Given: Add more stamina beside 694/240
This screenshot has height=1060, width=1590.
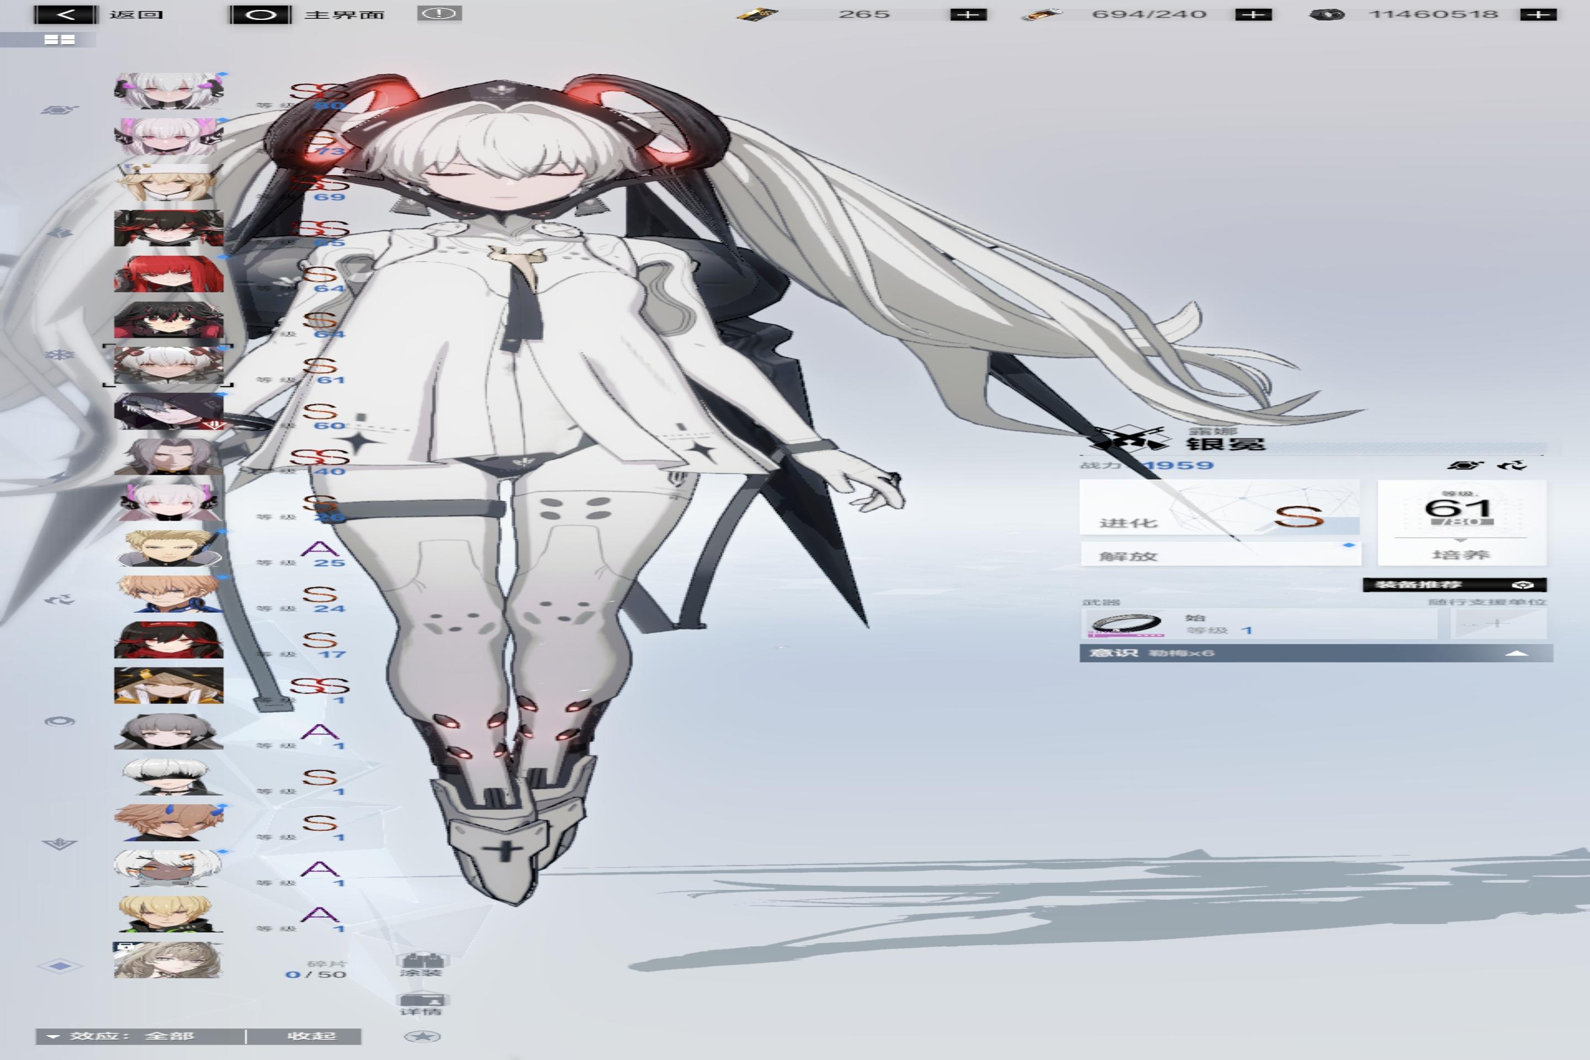Looking at the screenshot, I should (x=1253, y=14).
